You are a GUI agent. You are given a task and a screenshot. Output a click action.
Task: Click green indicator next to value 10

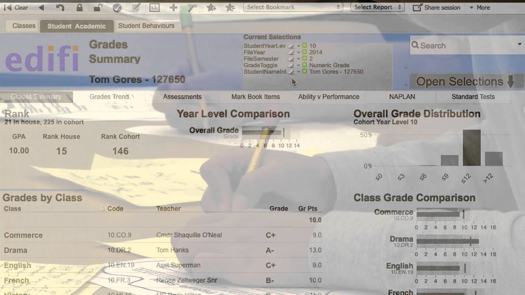(x=304, y=46)
